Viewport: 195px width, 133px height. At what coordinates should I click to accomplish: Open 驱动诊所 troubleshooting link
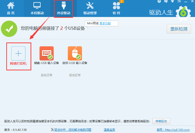pyautogui.click(x=73, y=130)
